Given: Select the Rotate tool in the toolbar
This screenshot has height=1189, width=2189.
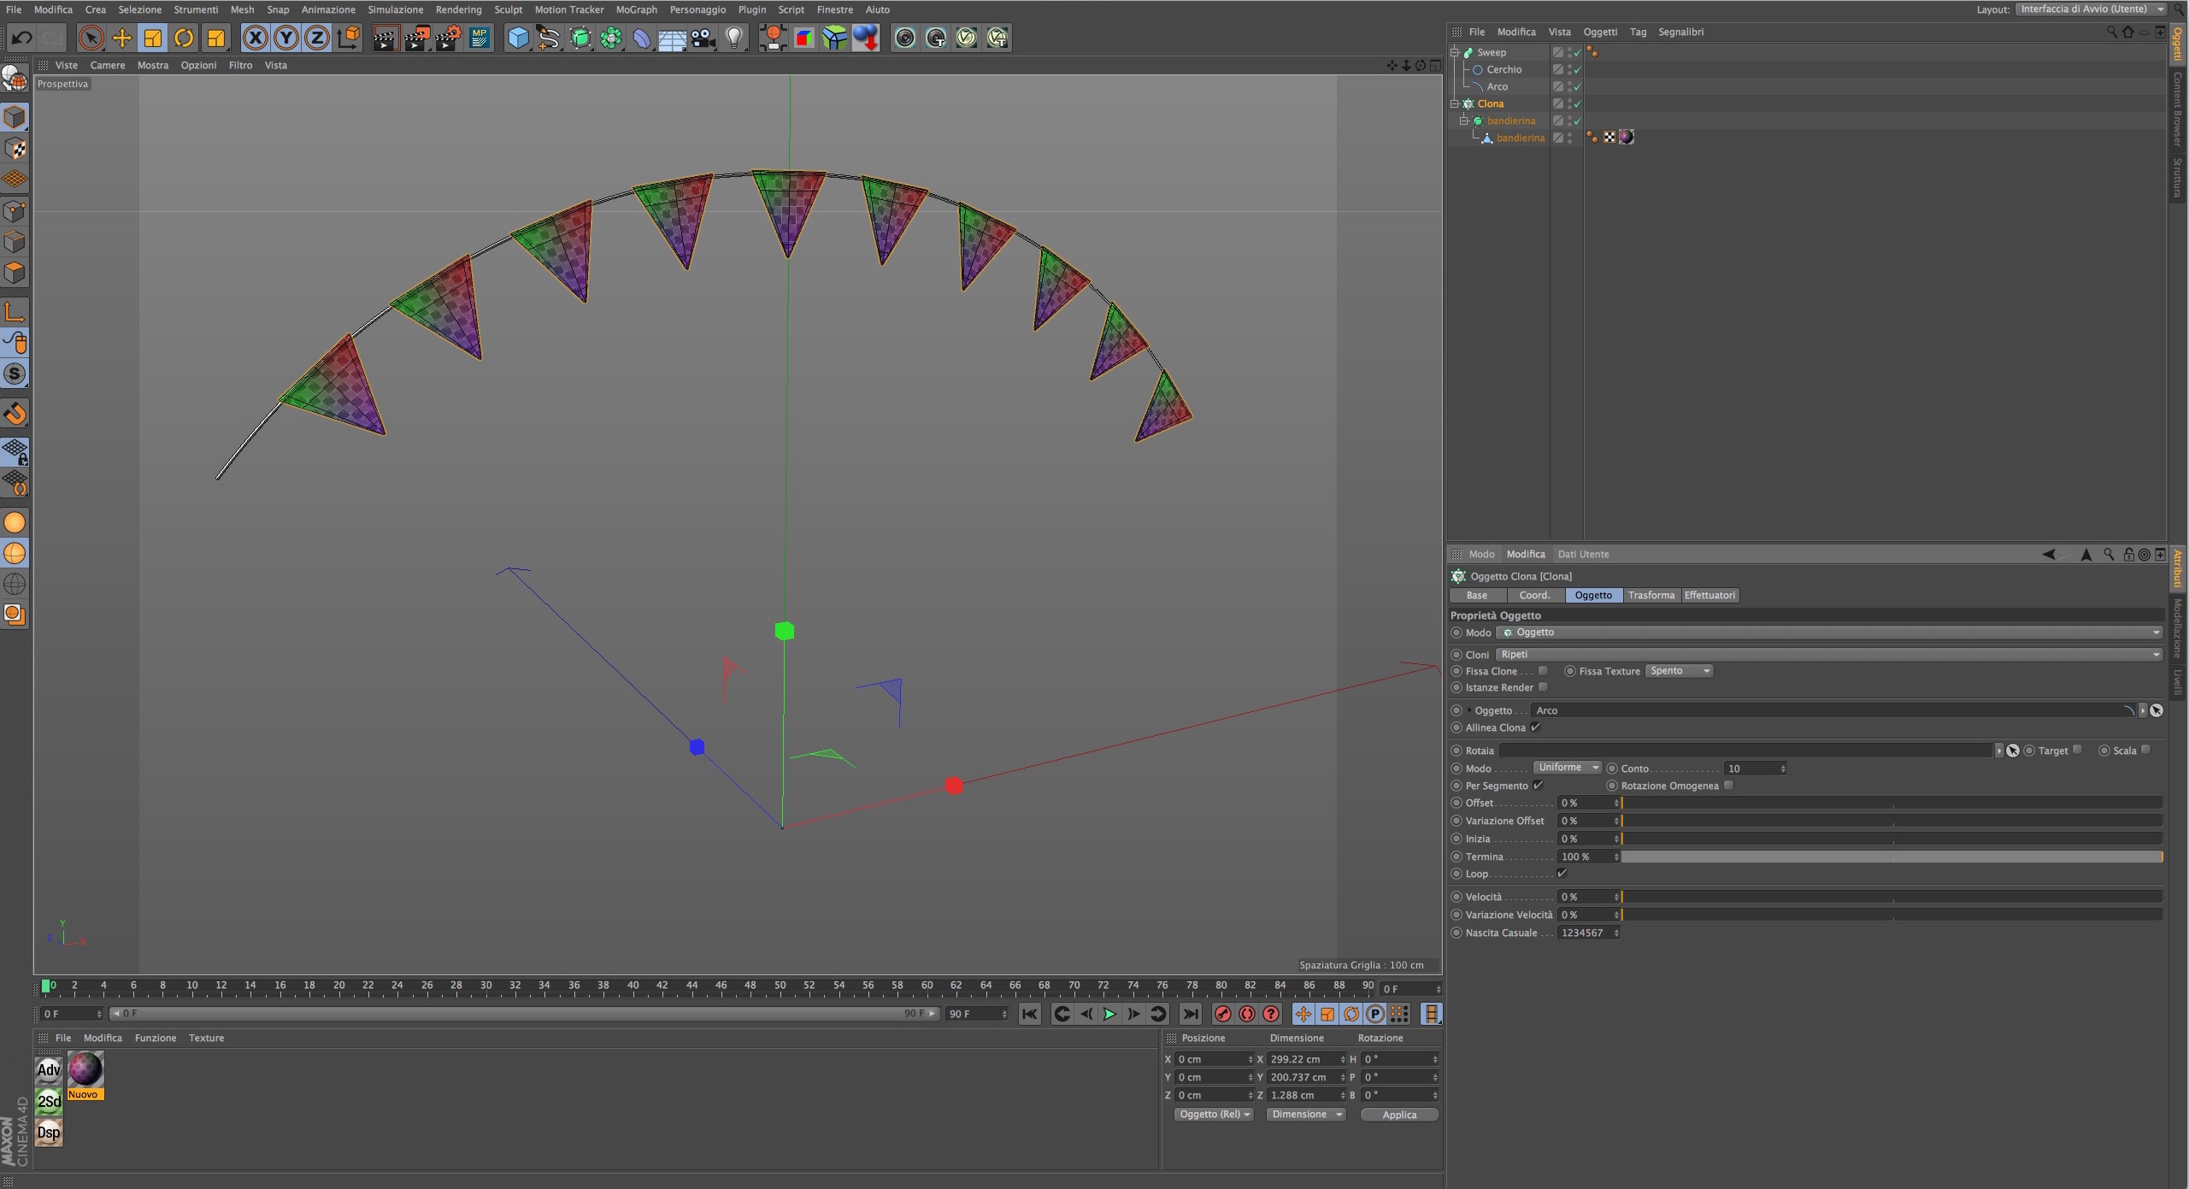Looking at the screenshot, I should point(184,38).
